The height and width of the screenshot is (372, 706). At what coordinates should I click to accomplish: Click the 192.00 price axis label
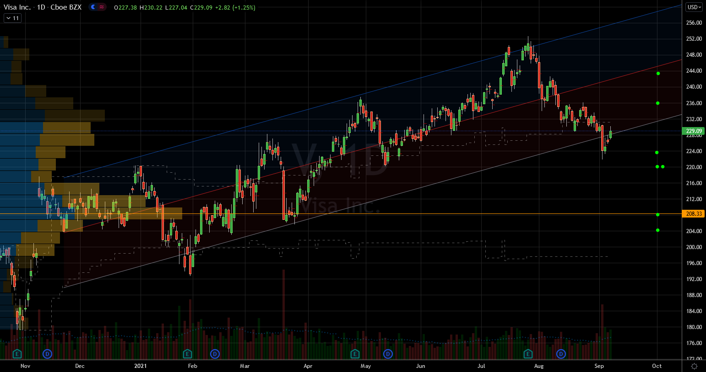click(x=694, y=279)
